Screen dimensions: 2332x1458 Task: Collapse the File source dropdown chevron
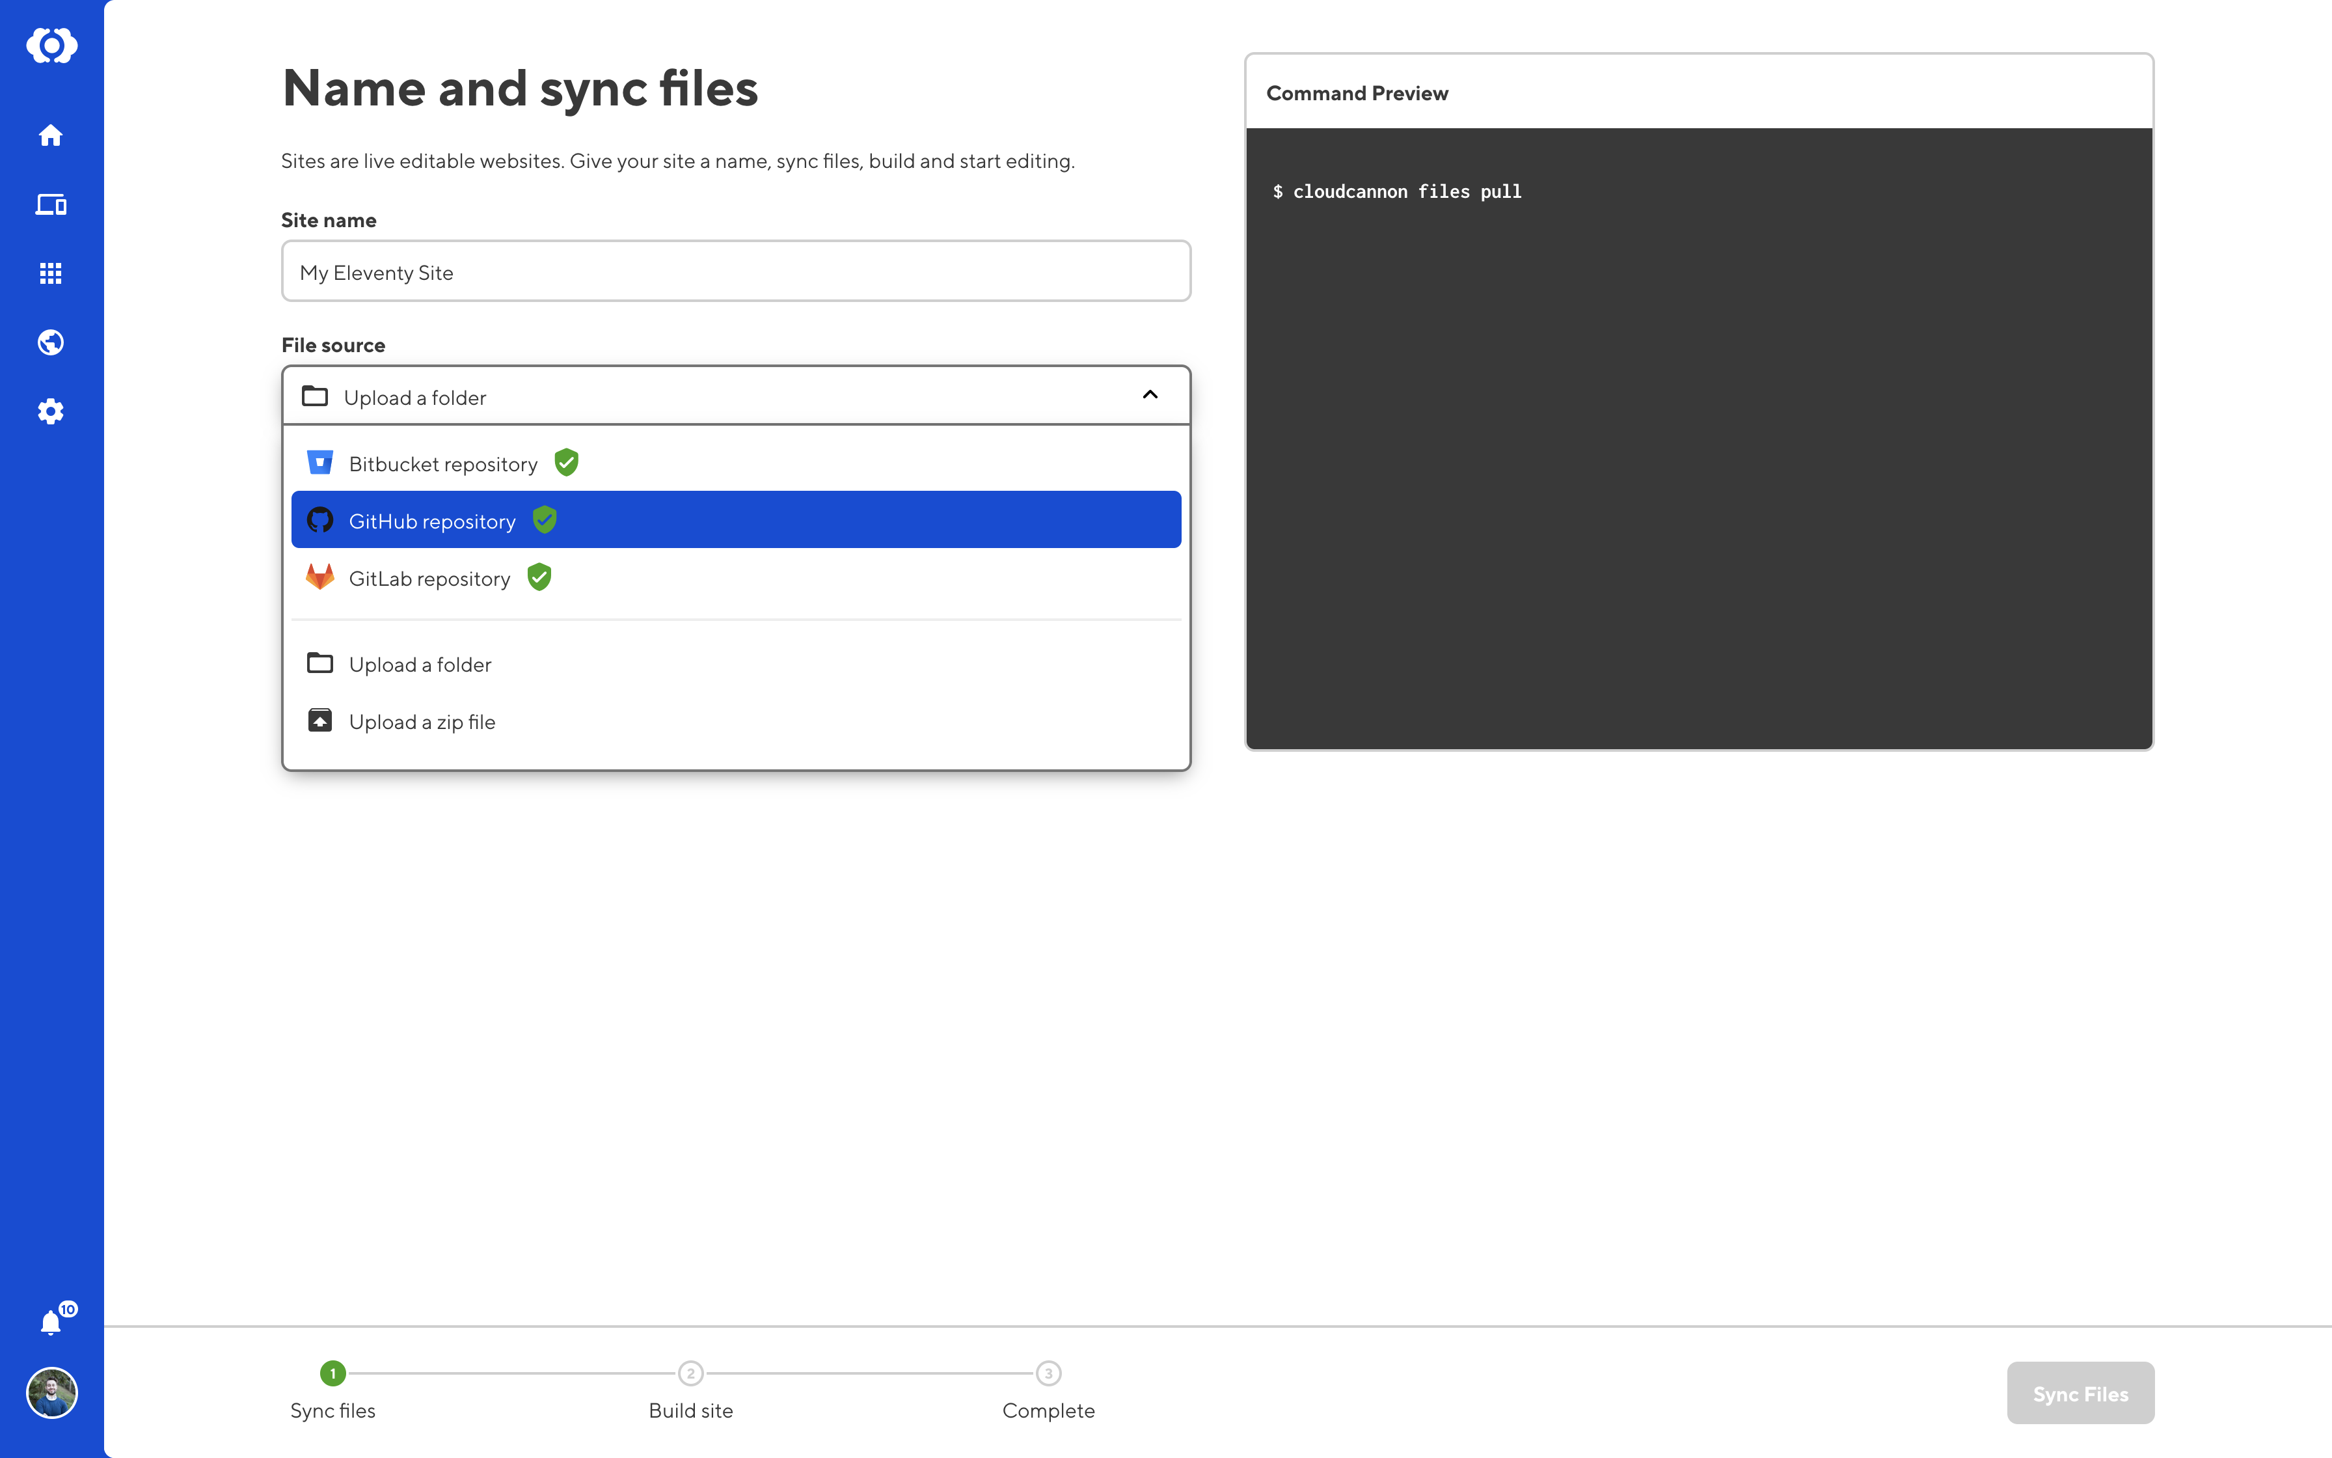point(1150,395)
